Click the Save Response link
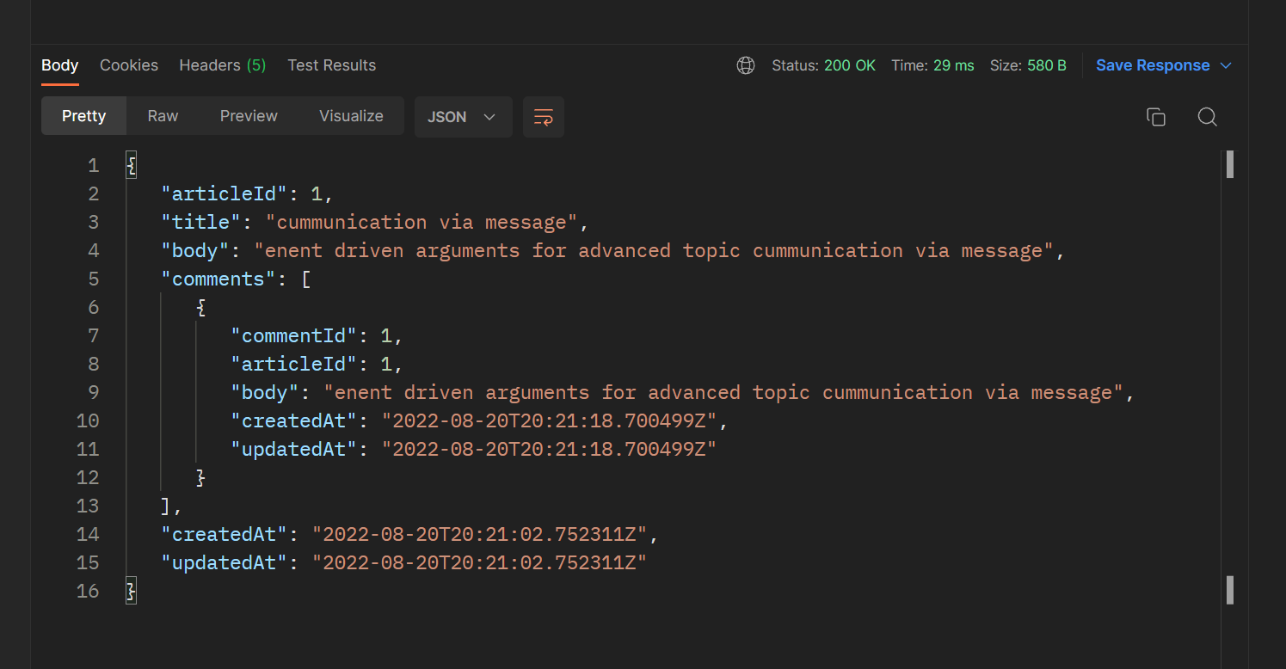 (1153, 65)
